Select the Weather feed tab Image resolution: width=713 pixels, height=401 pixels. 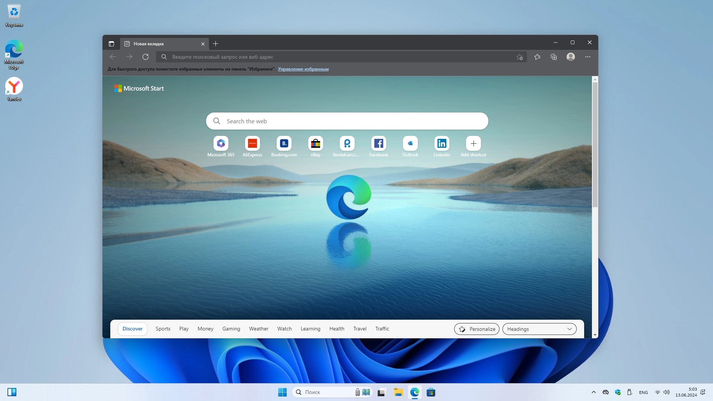(x=258, y=329)
